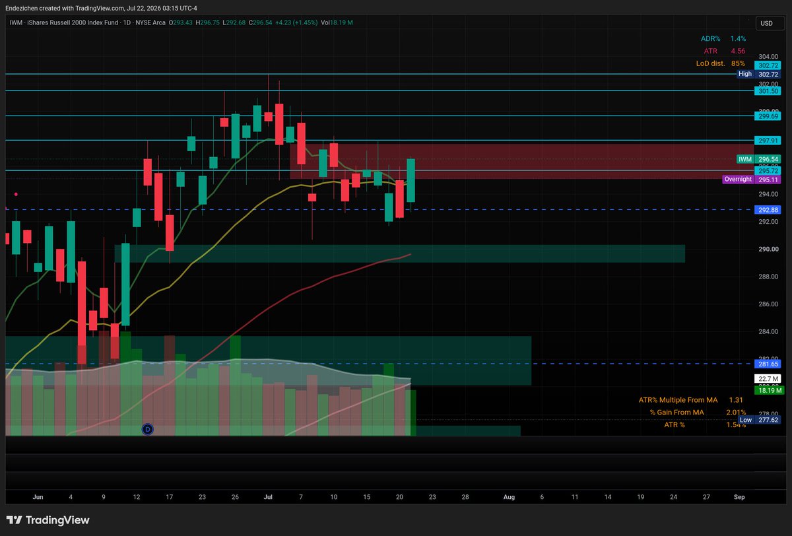Click the 'ATR %' 1.54% row

tap(705, 424)
